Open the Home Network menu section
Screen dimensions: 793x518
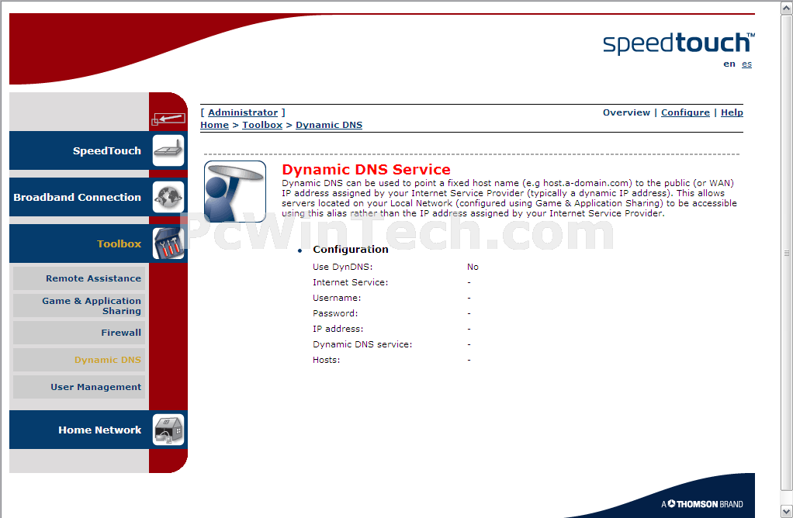99,430
